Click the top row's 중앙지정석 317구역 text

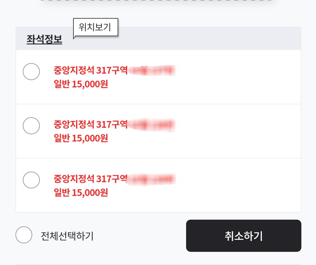click(x=91, y=70)
